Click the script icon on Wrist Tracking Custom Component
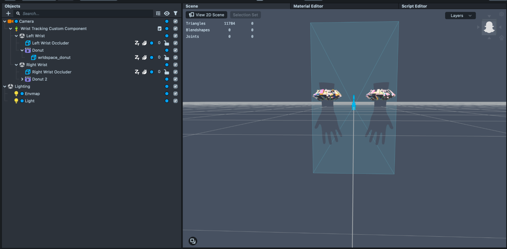 pyautogui.click(x=160, y=29)
